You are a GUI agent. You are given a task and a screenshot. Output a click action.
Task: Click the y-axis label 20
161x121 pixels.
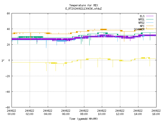(8, 45)
